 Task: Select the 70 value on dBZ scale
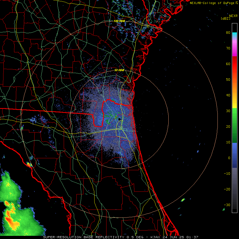click(228, 48)
